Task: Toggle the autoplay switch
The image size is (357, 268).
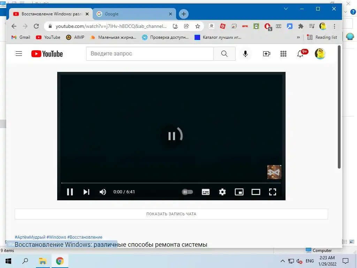Action: pyautogui.click(x=187, y=192)
